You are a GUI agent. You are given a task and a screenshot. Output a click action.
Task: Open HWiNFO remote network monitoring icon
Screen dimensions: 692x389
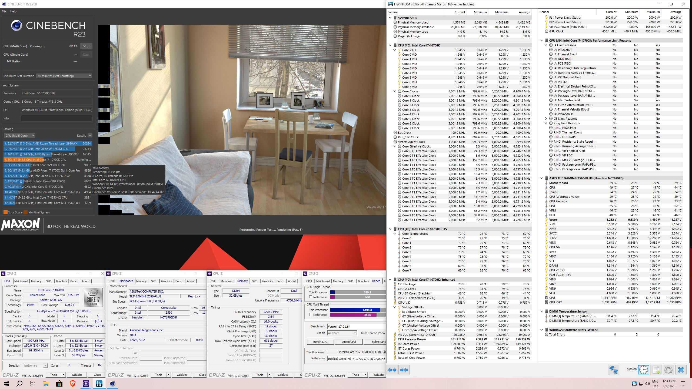pyautogui.click(x=613, y=370)
